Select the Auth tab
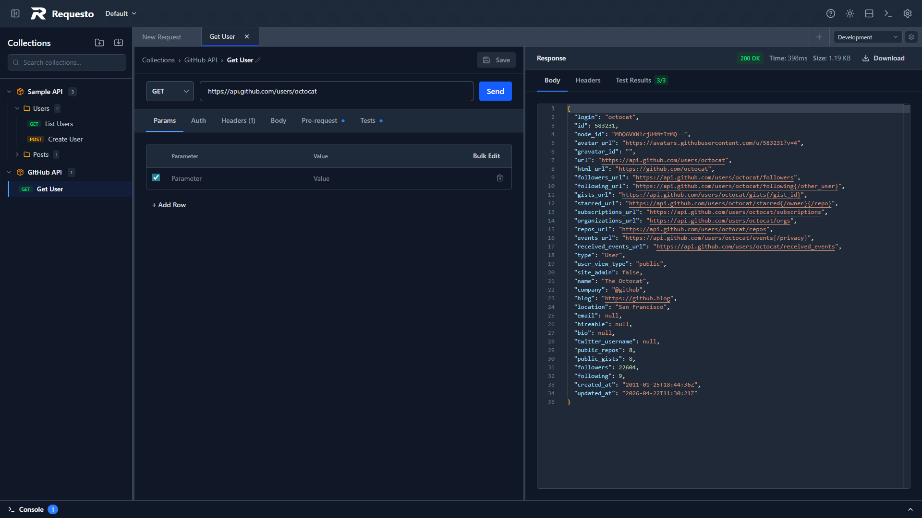This screenshot has height=518, width=922. pyautogui.click(x=198, y=120)
